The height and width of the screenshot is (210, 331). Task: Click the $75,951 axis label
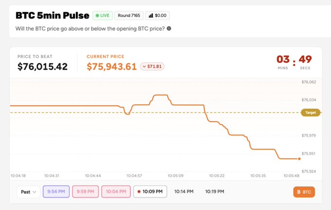(309, 153)
